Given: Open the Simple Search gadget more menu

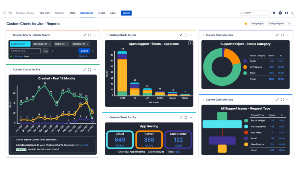Looking at the screenshot, I should click(95, 35).
